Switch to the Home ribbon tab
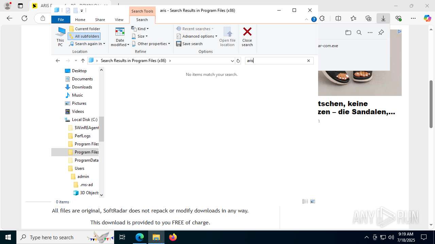Screen dimensions: 435x244 (x=80, y=20)
